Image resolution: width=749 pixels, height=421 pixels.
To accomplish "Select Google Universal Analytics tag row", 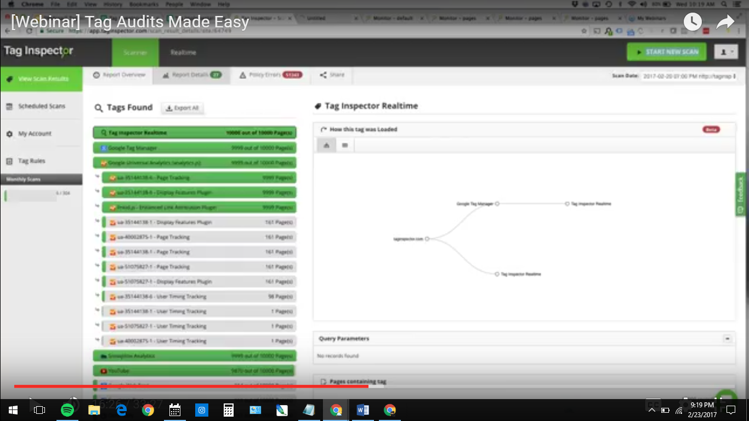I will point(195,163).
